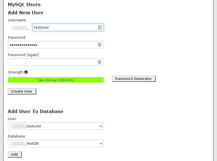
Task: Open the Database dropdown showing _TestDB
Action: coord(56,144)
